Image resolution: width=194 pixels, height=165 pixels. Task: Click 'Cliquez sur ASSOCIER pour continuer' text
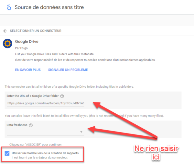pyautogui.click(x=36, y=145)
